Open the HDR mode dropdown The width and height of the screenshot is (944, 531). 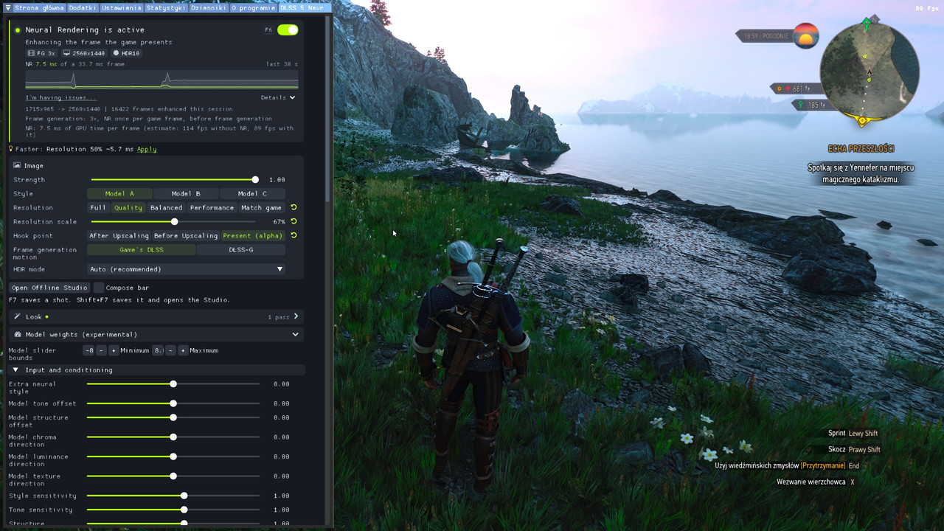coord(187,269)
